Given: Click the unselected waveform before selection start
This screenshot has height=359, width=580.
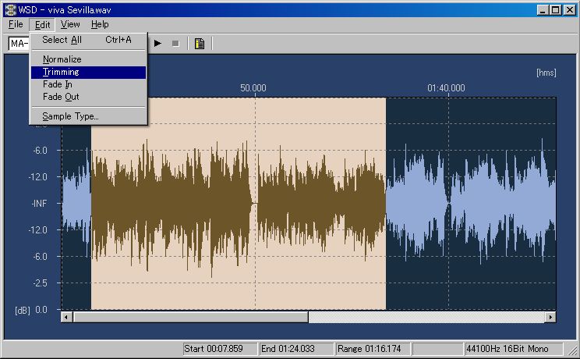Looking at the screenshot, I should [x=76, y=204].
